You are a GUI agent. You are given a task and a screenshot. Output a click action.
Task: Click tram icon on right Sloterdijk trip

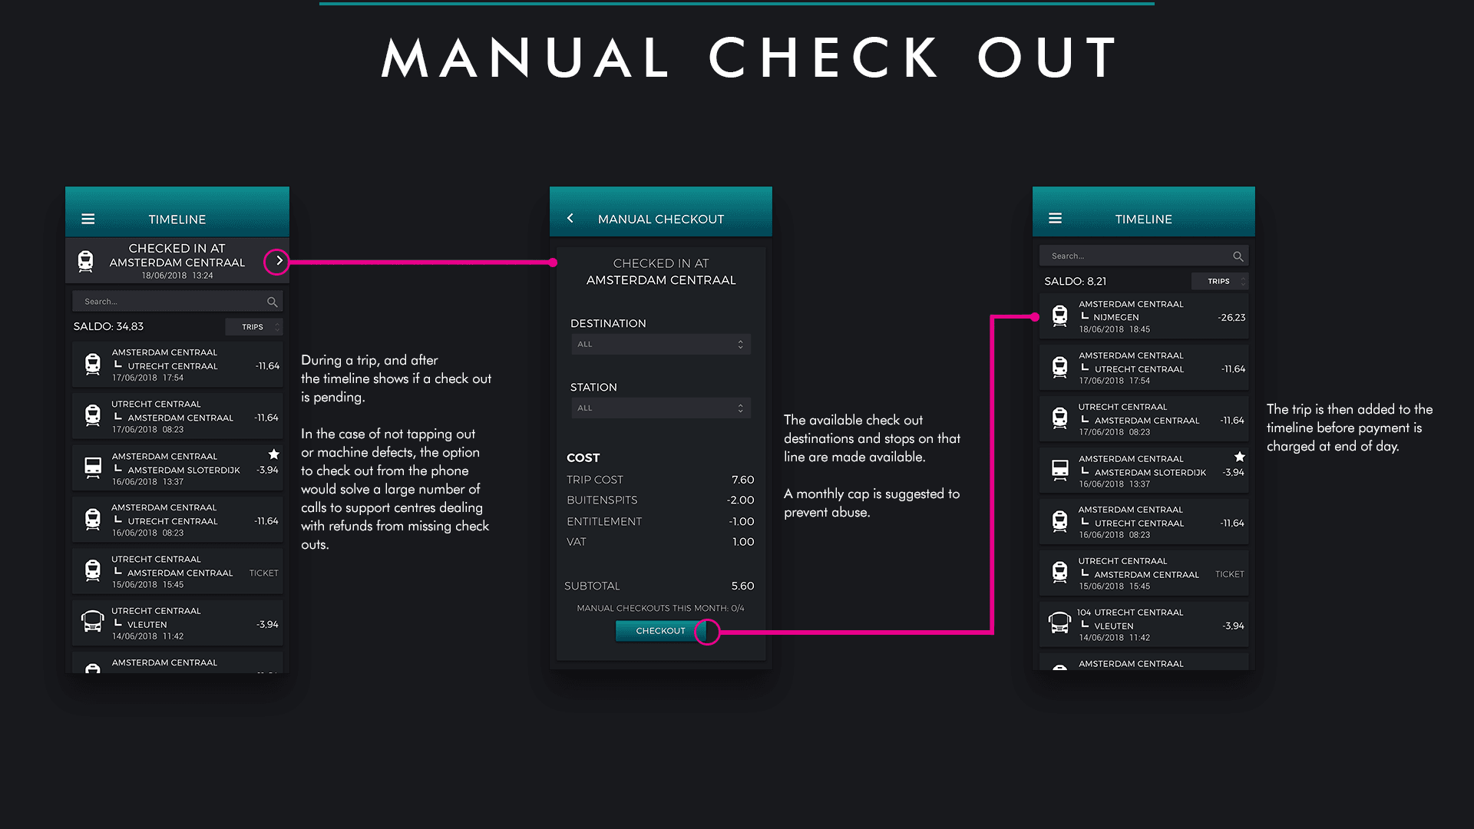1059,470
